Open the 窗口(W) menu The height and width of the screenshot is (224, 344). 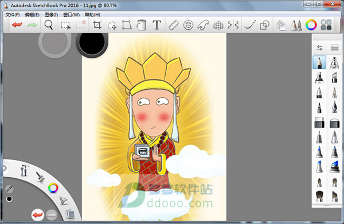(x=71, y=15)
